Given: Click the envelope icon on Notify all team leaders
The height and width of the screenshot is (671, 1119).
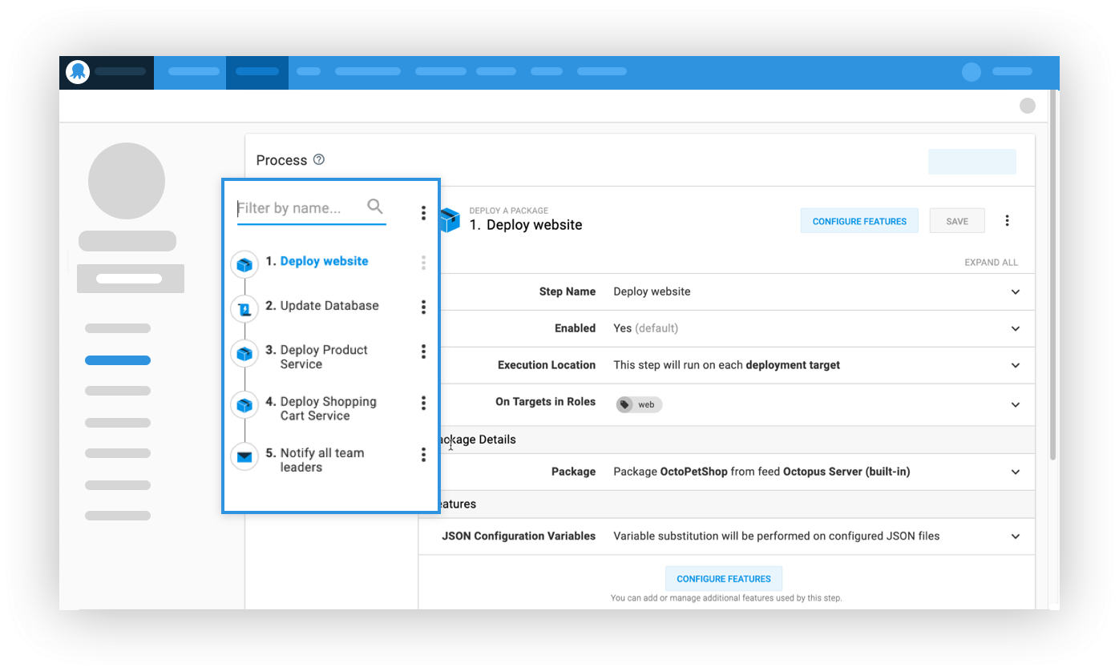Looking at the screenshot, I should [244, 456].
